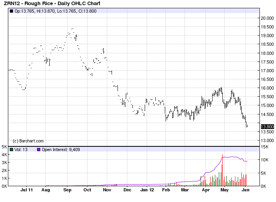Click the 'May' date axis label
The width and height of the screenshot is (276, 202).
(225, 190)
